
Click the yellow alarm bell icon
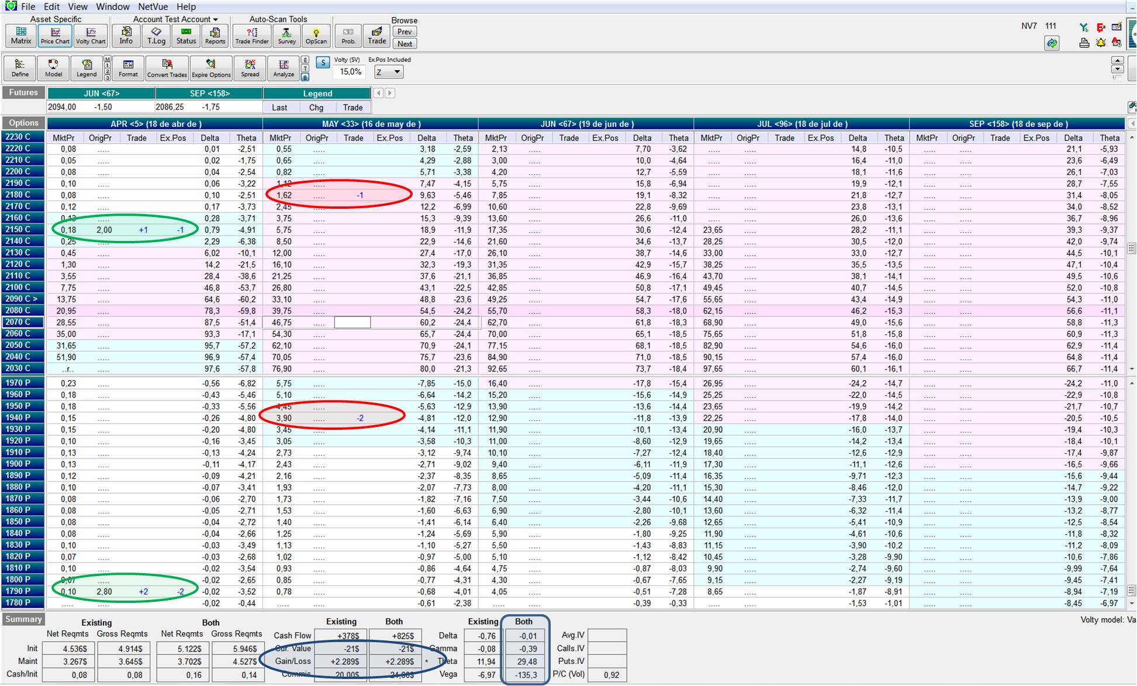1101,43
